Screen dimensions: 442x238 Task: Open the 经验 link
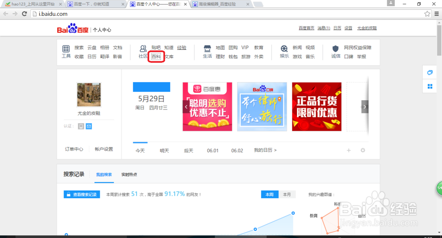(x=182, y=48)
